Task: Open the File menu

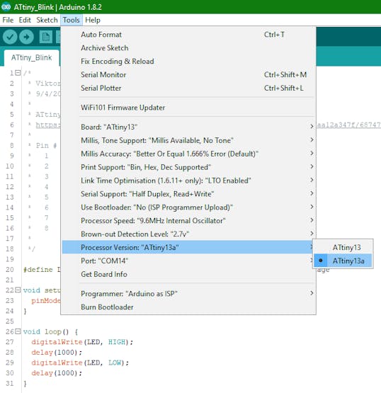Action: click(8, 20)
